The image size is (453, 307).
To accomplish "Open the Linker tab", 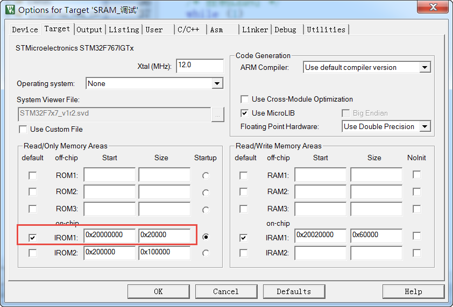I will coord(255,30).
